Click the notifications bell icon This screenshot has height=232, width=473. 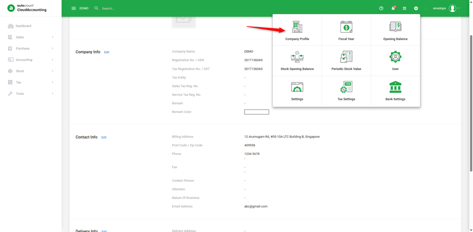coord(393,8)
